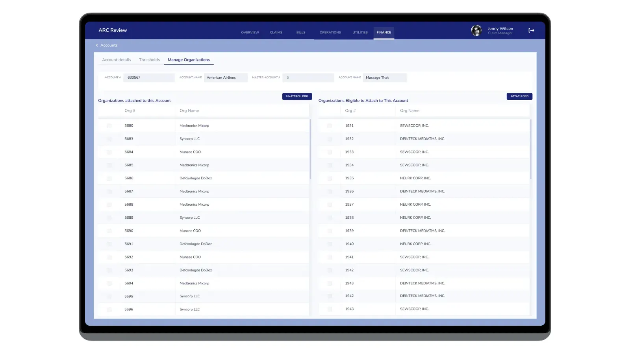This screenshot has width=630, height=354.
Task: Click org number 1938 cell
Action: (x=349, y=218)
